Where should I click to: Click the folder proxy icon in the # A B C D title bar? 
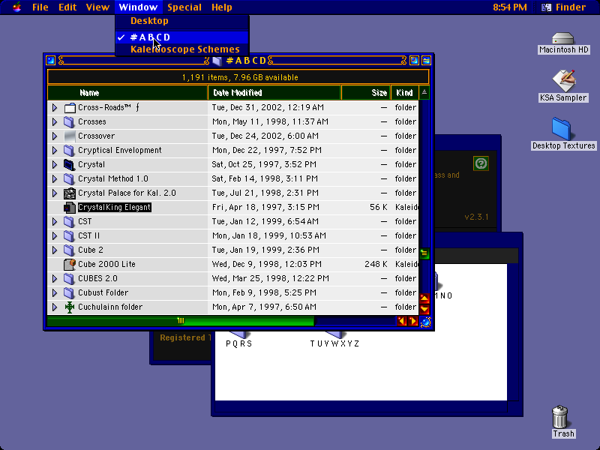tap(217, 61)
